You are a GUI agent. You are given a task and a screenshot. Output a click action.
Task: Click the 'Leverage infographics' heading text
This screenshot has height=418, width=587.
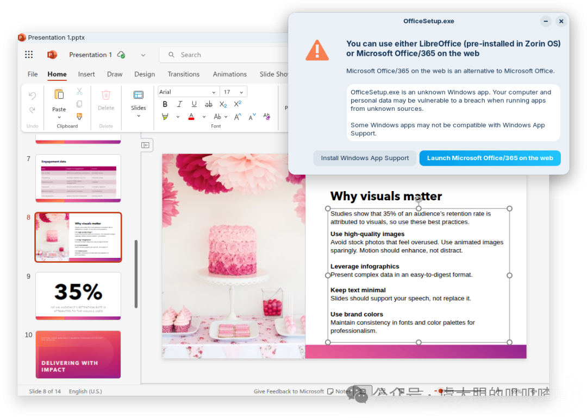[x=365, y=266]
